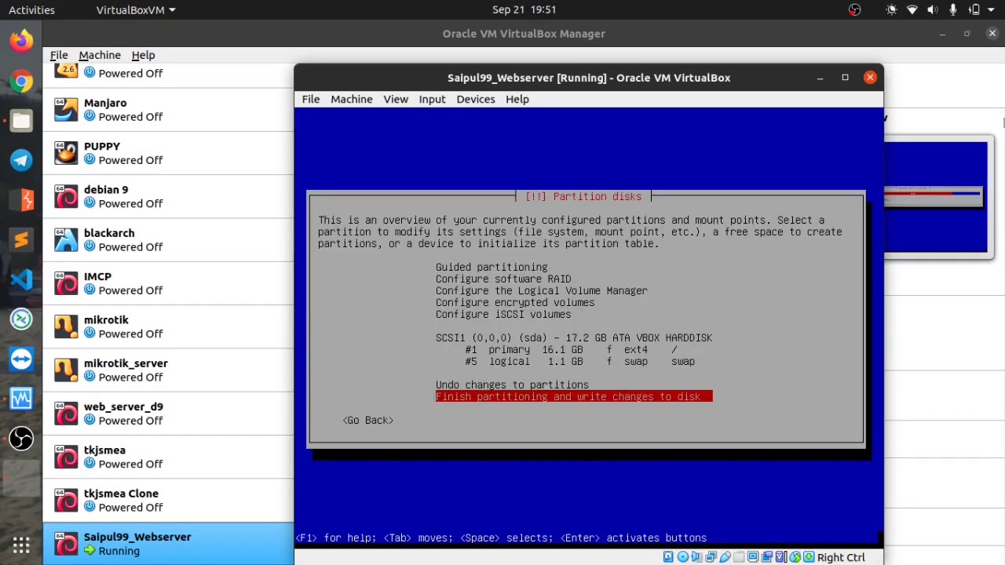Click the battery icon in top bar
This screenshot has width=1005, height=565.
pos(974,9)
